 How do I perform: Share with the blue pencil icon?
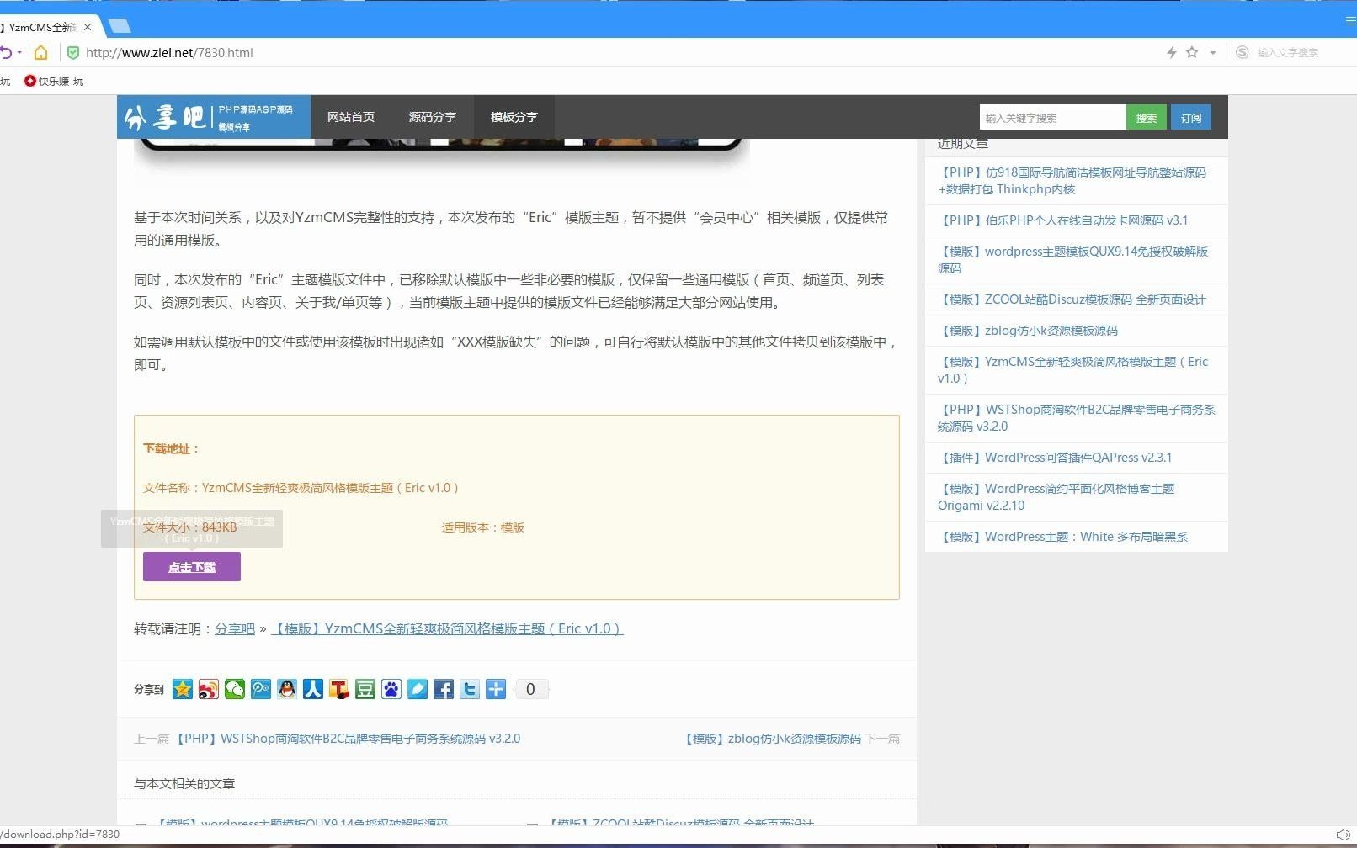click(418, 690)
